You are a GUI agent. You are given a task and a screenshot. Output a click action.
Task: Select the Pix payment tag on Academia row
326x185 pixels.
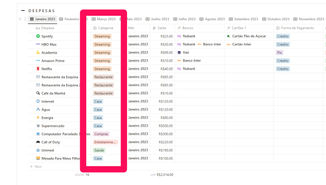(279, 52)
